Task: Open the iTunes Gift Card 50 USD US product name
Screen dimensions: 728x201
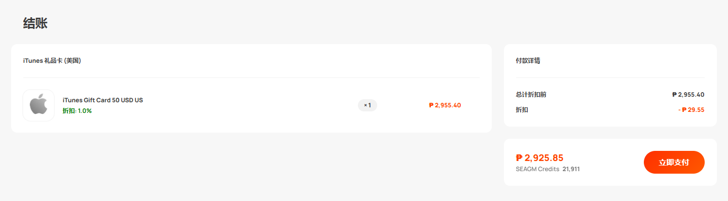Action: [x=103, y=100]
